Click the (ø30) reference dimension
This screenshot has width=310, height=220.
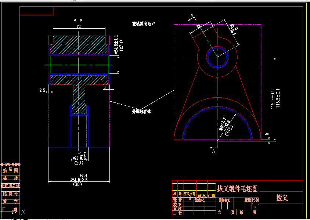coord(122,45)
